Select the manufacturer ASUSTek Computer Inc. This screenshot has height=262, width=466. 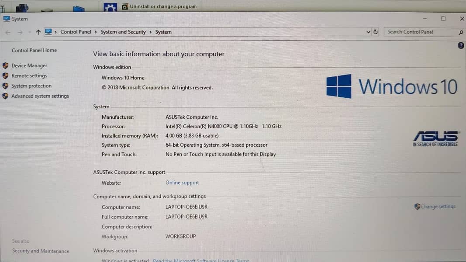point(192,117)
